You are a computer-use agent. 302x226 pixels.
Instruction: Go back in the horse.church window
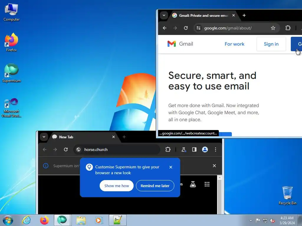pyautogui.click(x=45, y=149)
